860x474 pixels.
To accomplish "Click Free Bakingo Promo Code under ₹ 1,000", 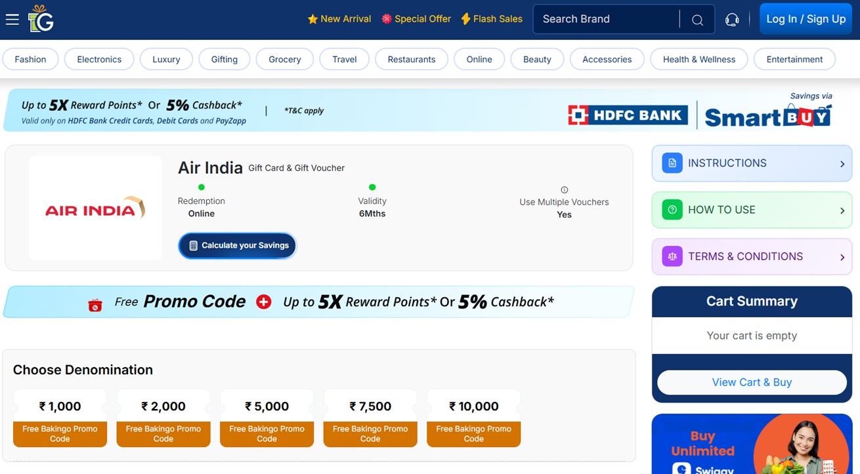I will (x=60, y=434).
